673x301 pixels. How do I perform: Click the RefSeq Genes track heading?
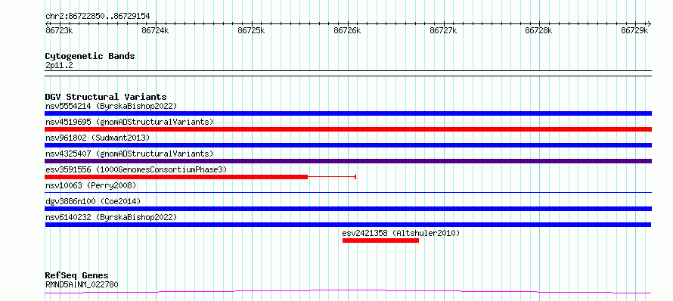(76, 275)
